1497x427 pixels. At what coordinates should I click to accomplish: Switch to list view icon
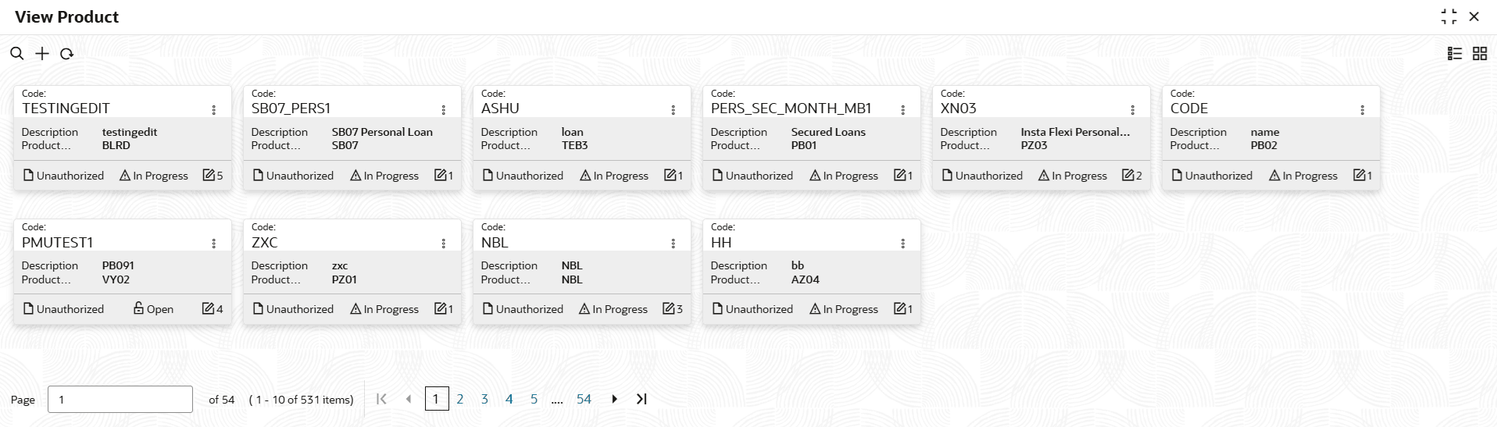click(1455, 53)
